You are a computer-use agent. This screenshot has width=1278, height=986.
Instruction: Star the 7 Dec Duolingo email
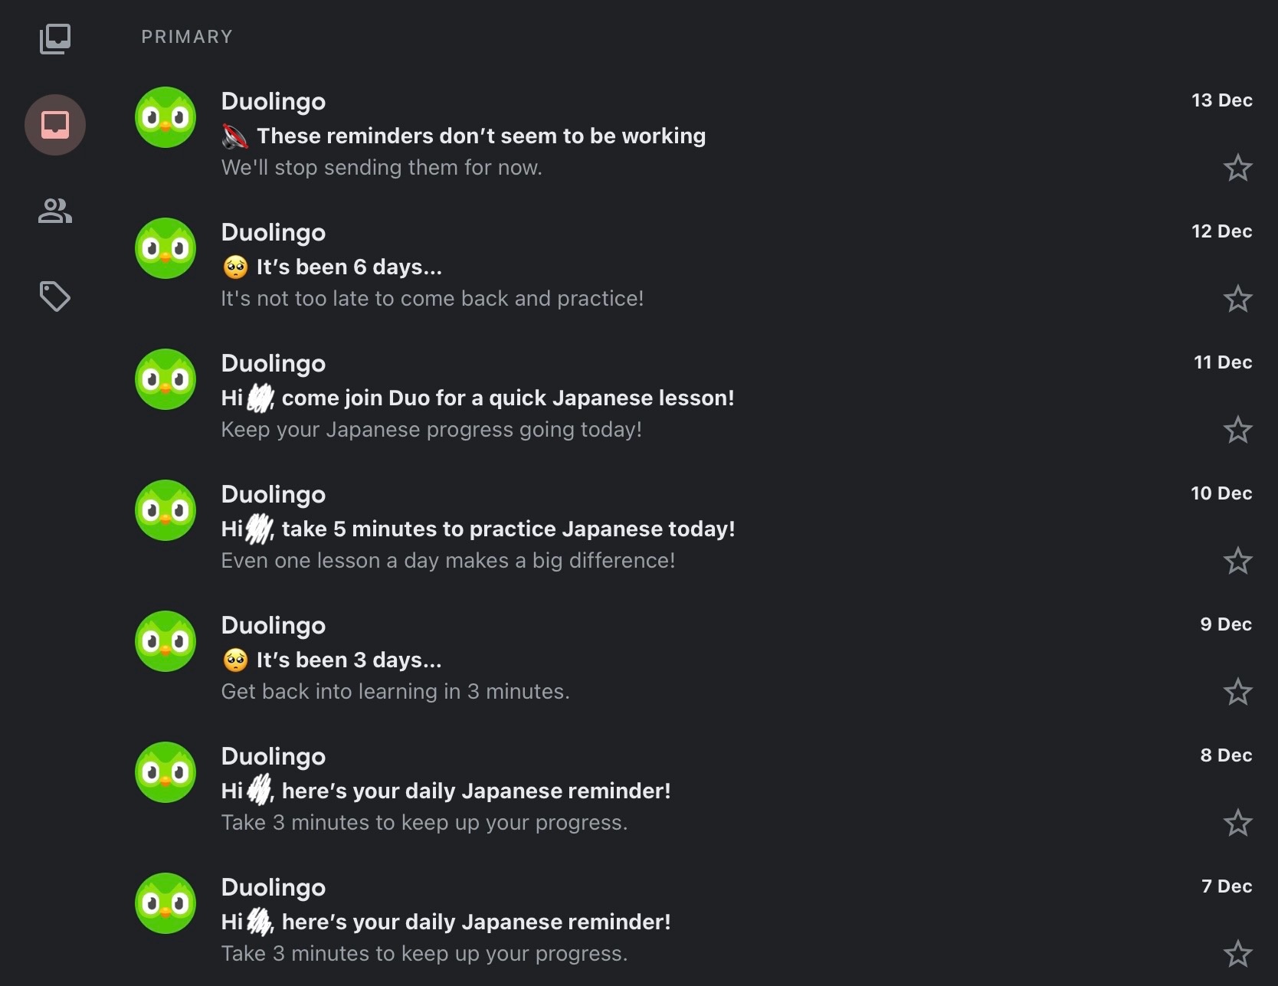1237,954
